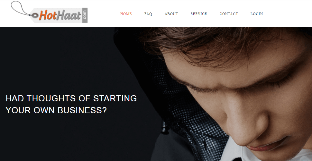Go to the HOME page
The image size is (312, 161).
point(126,14)
